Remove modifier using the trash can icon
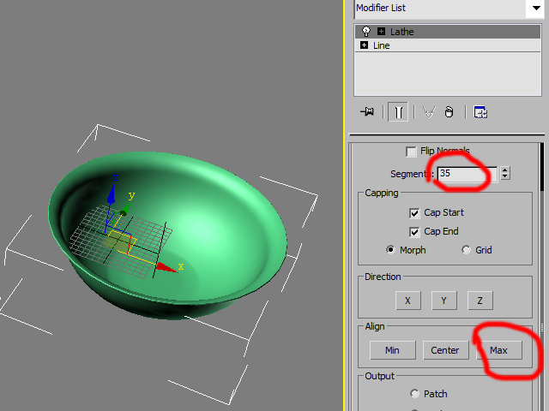Image resolution: width=549 pixels, height=411 pixels. [448, 111]
